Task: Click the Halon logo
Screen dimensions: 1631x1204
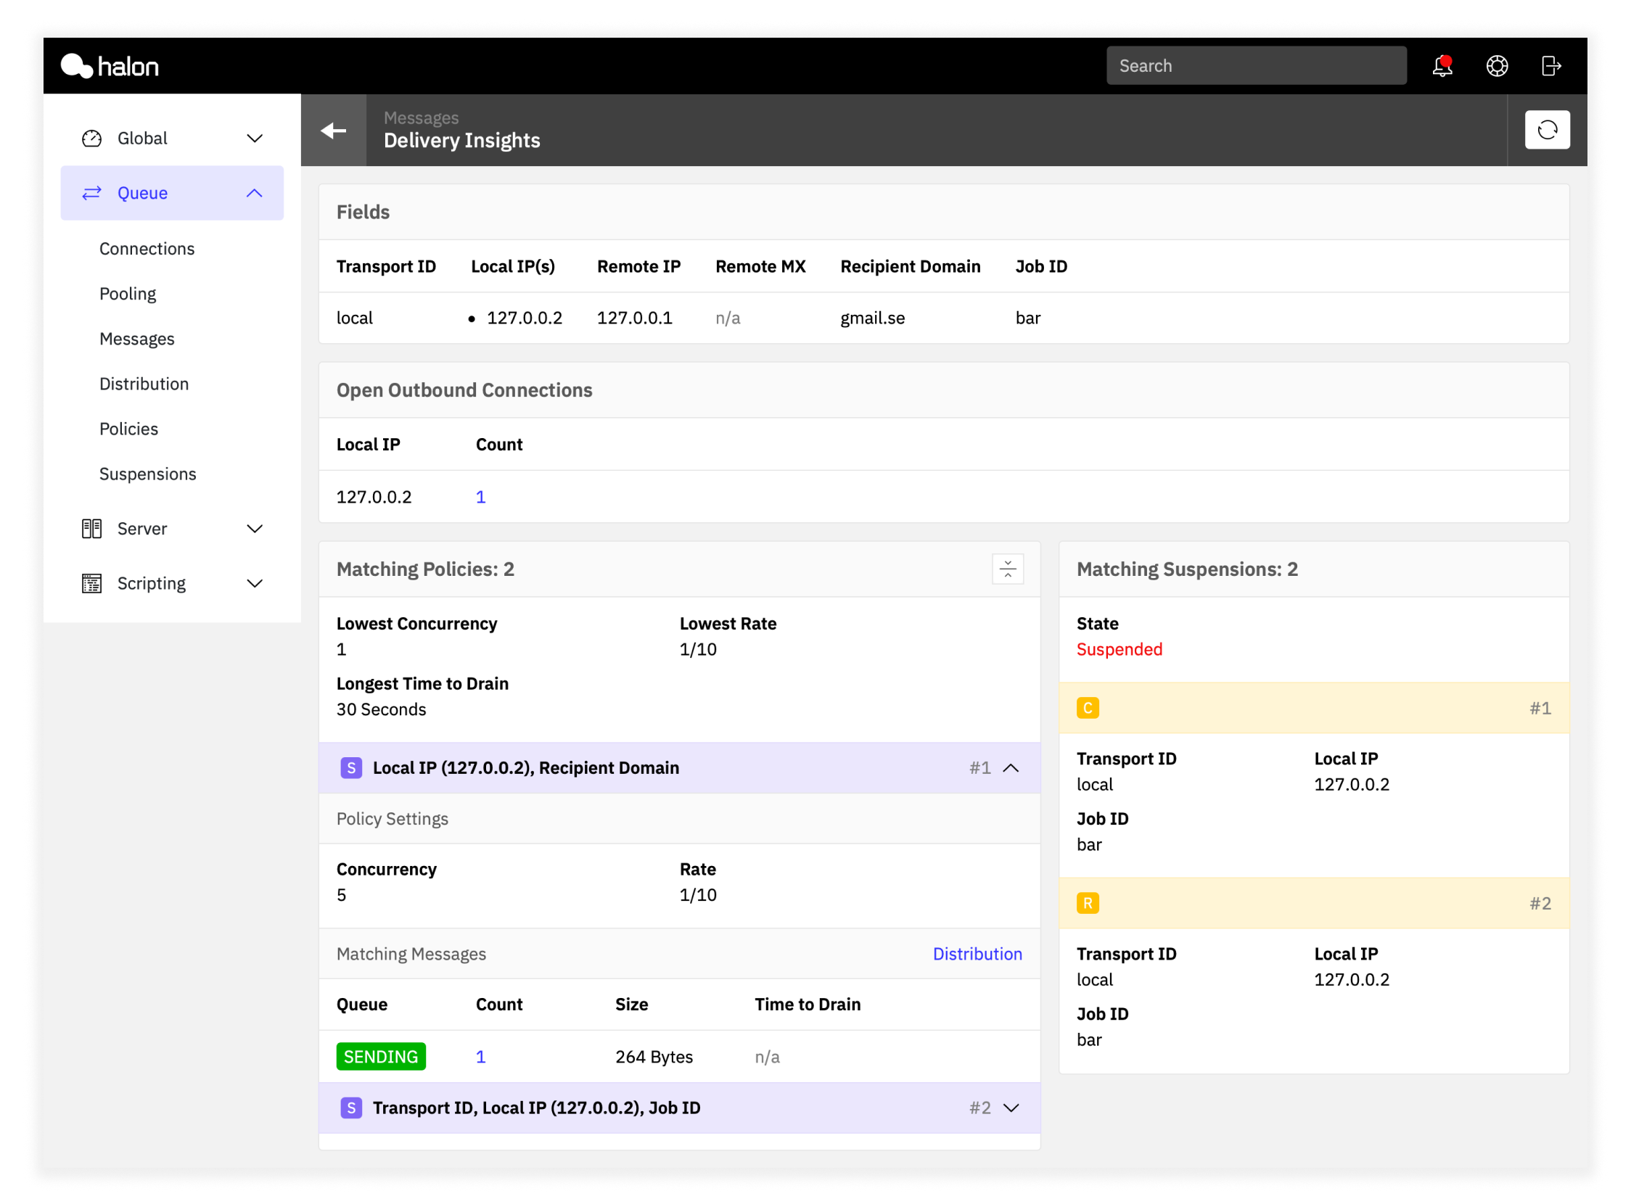Action: (x=110, y=65)
